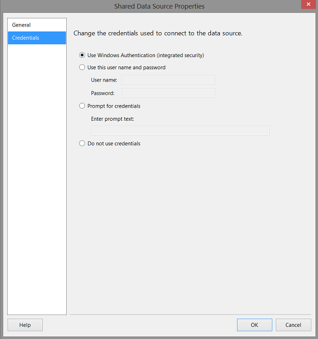Close the Shared Data Source Properties dialog

(308, 5)
